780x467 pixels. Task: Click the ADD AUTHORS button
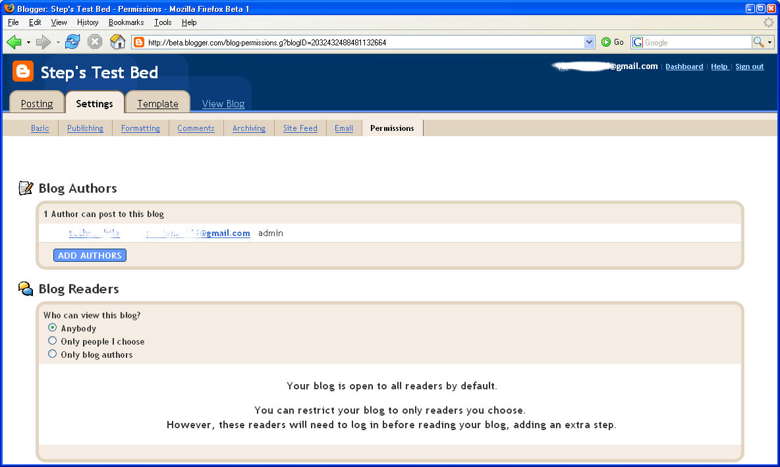pyautogui.click(x=90, y=255)
